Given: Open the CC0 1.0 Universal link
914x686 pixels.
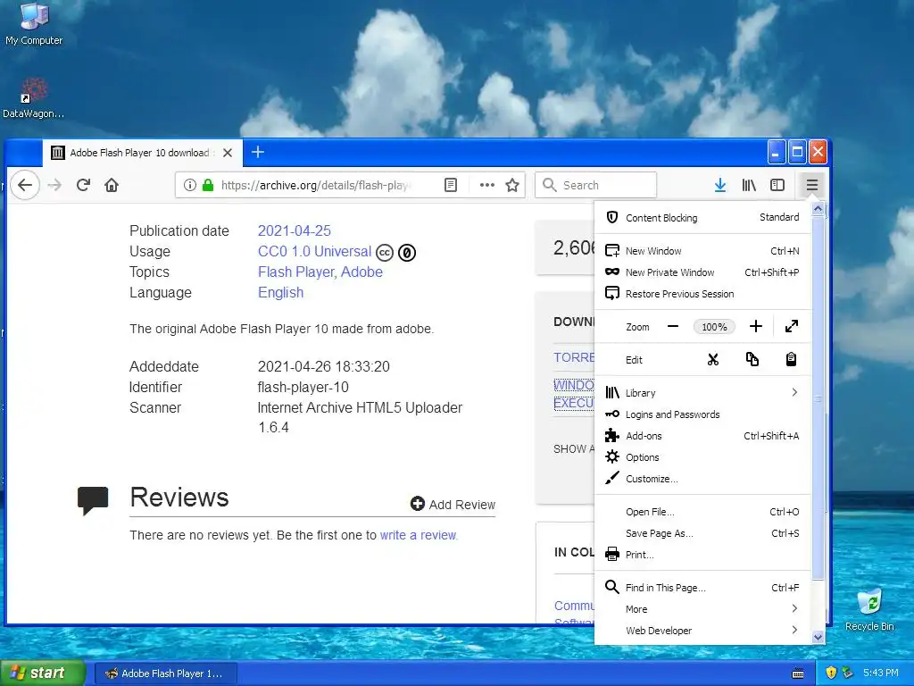Looking at the screenshot, I should (315, 251).
